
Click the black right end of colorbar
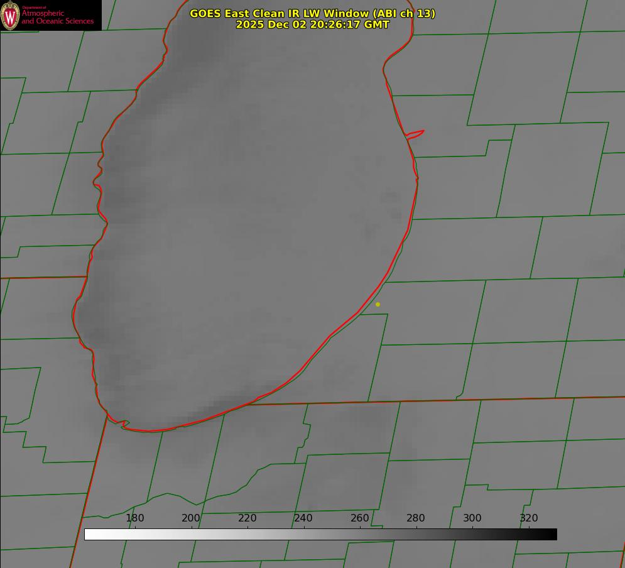pos(552,534)
